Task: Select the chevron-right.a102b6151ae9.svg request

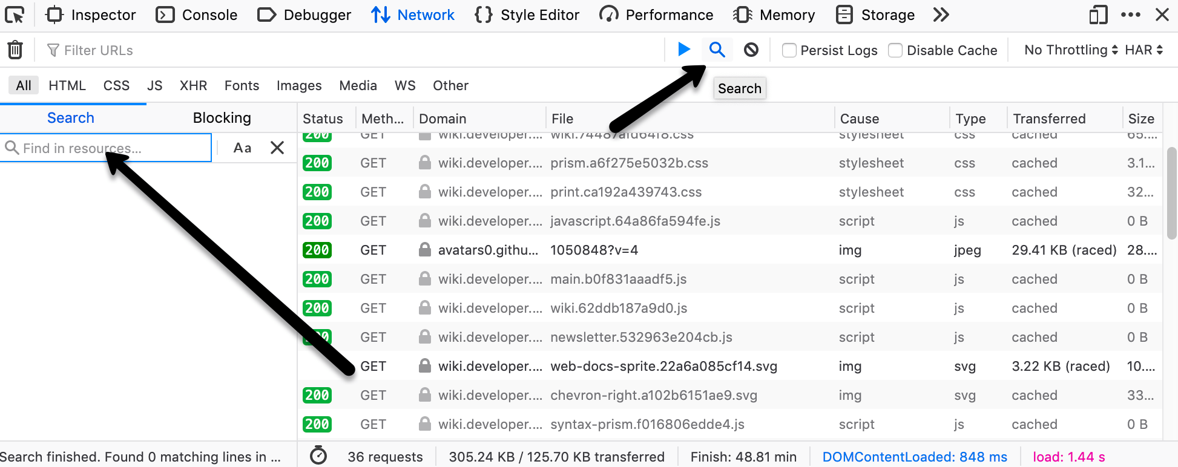Action: [x=729, y=395]
